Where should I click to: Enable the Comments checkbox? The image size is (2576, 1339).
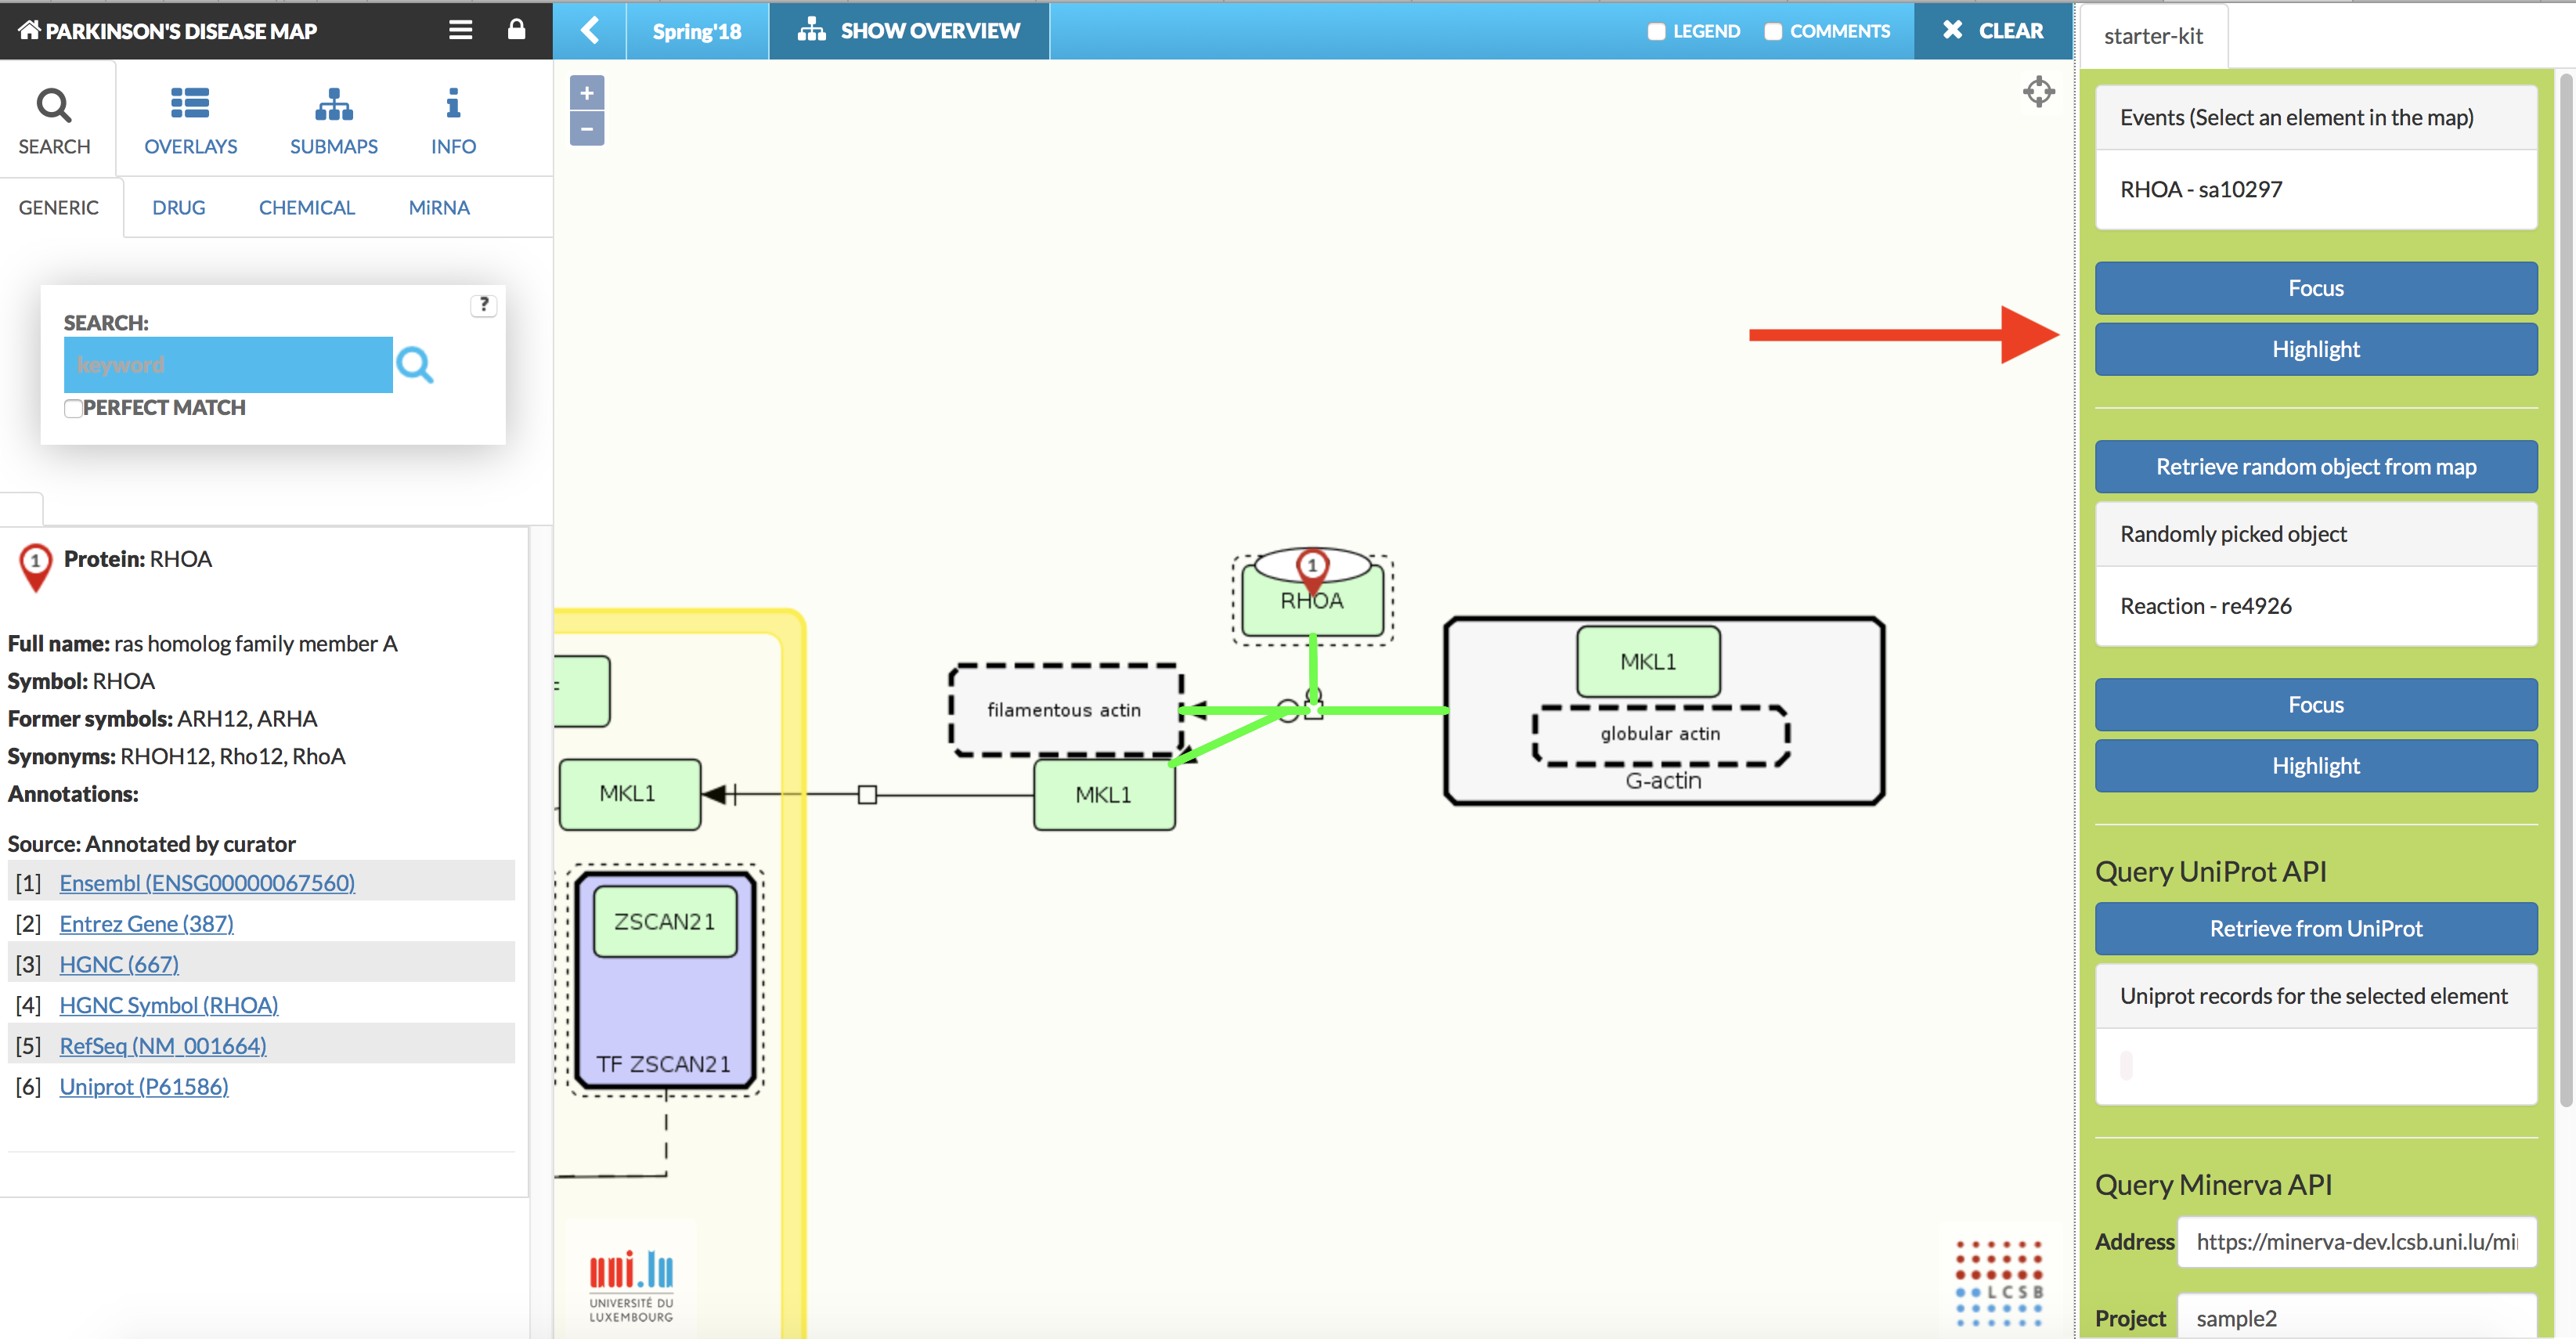(x=1773, y=31)
